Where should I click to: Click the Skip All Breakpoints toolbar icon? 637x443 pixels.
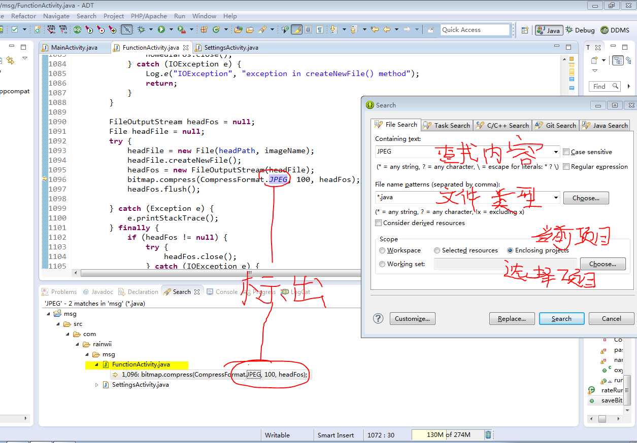click(126, 29)
